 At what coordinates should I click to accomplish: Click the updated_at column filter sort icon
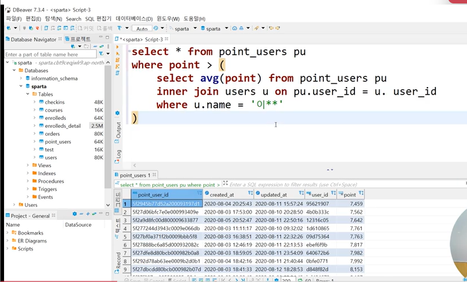[301, 194]
